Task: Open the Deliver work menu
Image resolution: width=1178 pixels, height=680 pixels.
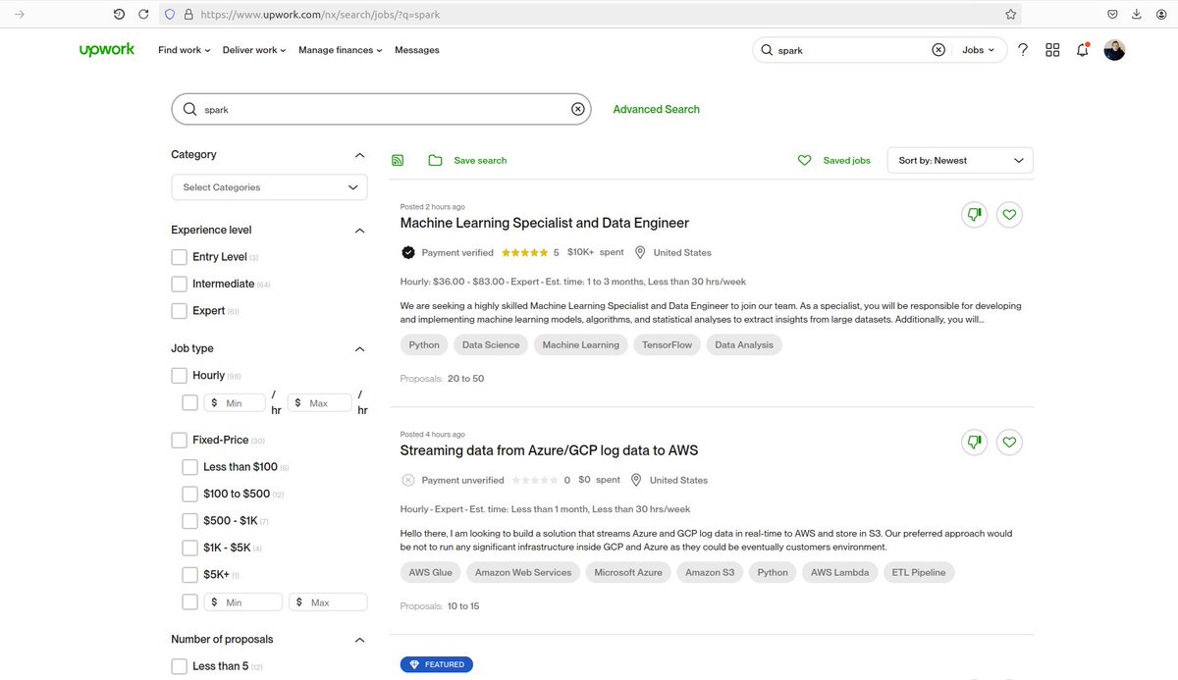Action: [x=254, y=50]
